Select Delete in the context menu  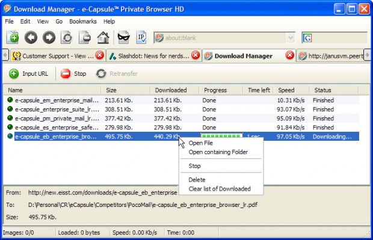pyautogui.click(x=197, y=180)
